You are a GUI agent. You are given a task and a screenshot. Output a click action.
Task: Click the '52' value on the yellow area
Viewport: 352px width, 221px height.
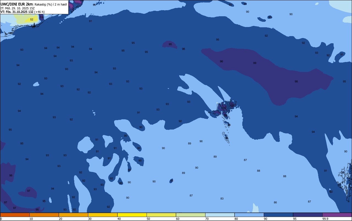[32, 20]
